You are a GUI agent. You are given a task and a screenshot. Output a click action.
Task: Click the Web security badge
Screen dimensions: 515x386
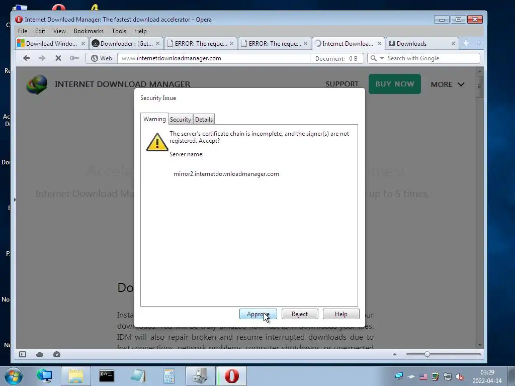[x=102, y=58]
